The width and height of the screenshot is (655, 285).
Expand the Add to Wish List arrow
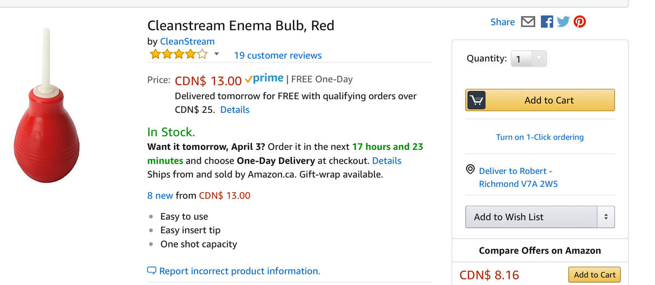click(605, 217)
